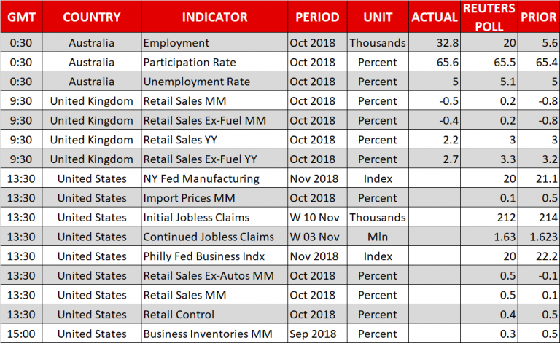Click the Continued Jobless Claims cell
560x343 pixels.
[209, 237]
